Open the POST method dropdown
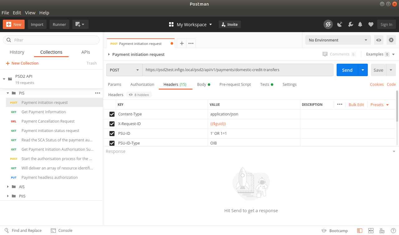 (124, 70)
